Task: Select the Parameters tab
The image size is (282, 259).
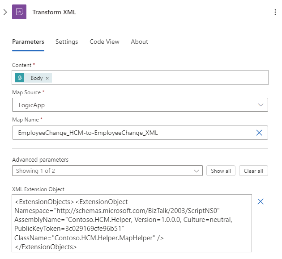Action: tap(28, 42)
